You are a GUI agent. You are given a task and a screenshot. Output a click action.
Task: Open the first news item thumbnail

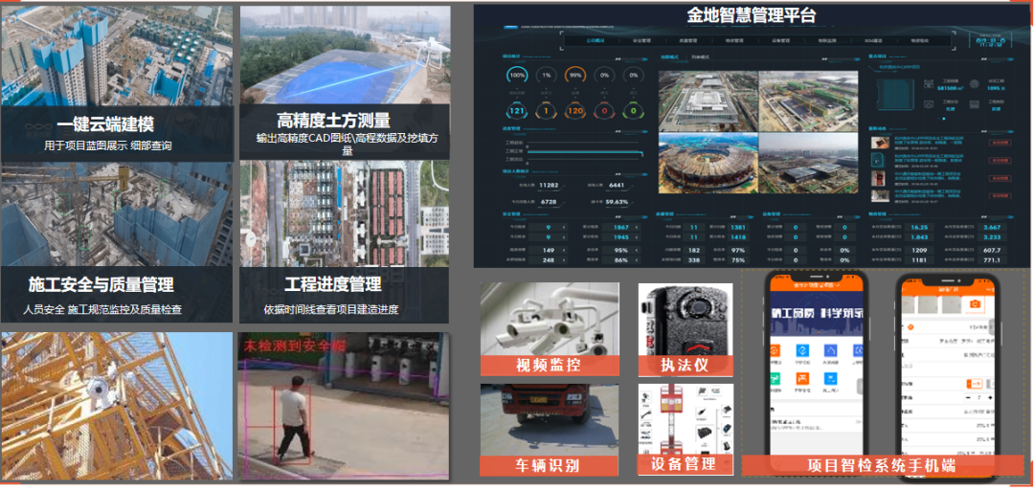click(x=879, y=143)
